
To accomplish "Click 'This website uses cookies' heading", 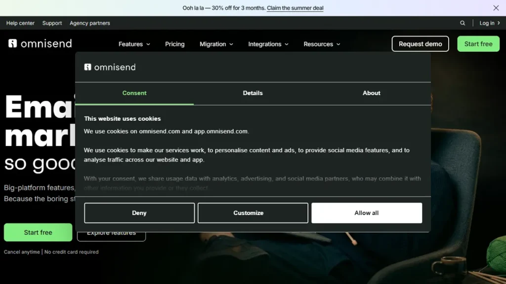I will click(123, 119).
